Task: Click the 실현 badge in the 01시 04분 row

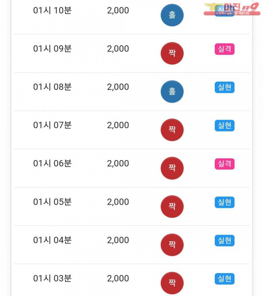Action: tap(224, 240)
